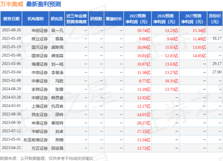
Task: Click the 9.80亿 profit value
Action: (x=145, y=39)
